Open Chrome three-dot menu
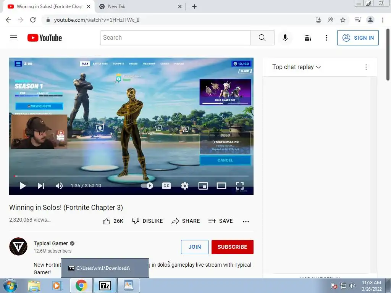This screenshot has height=293, width=391. (x=383, y=20)
